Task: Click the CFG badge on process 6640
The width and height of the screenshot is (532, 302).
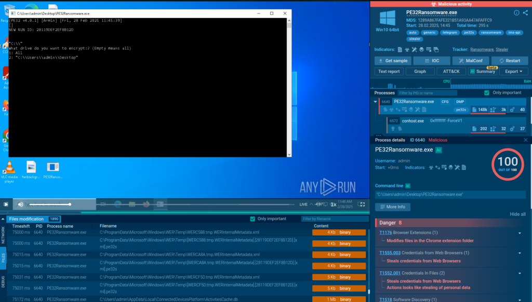Action: [x=445, y=102]
